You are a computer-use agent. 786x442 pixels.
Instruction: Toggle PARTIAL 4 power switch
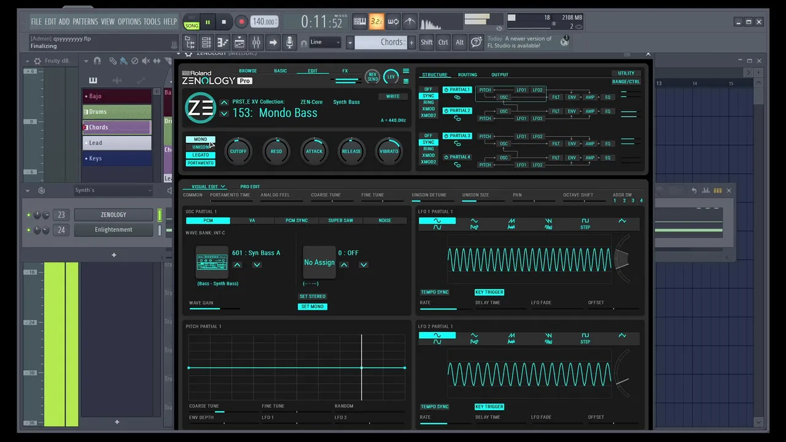(446, 157)
